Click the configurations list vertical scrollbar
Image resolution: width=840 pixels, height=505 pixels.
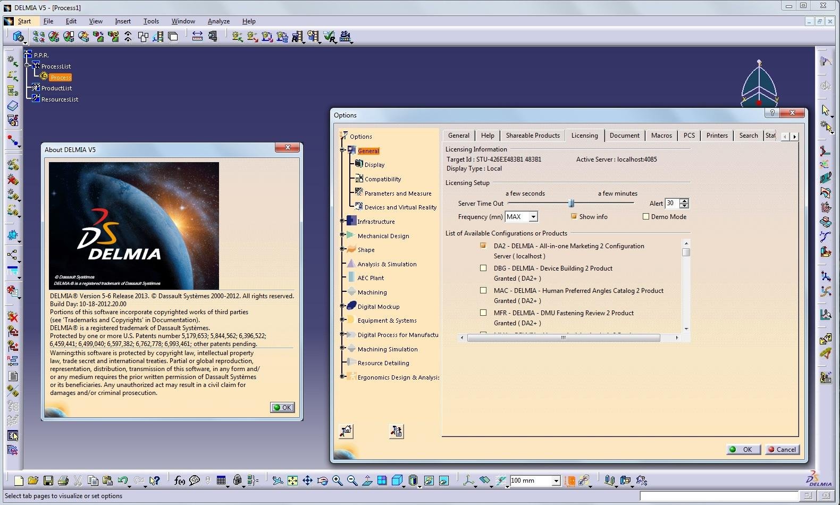pos(686,285)
